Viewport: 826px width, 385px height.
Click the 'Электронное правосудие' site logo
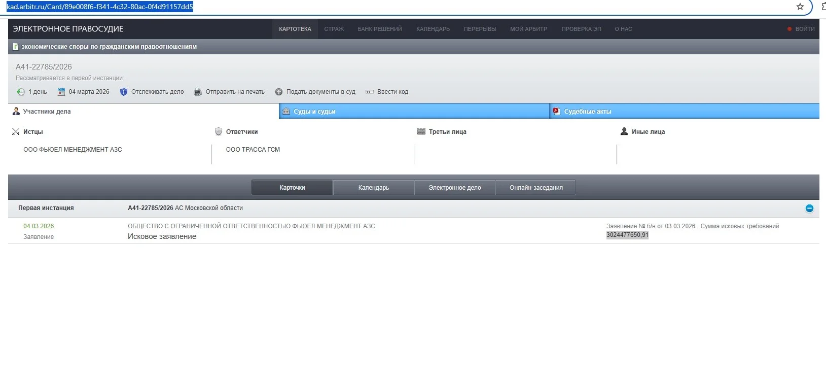[x=68, y=29]
